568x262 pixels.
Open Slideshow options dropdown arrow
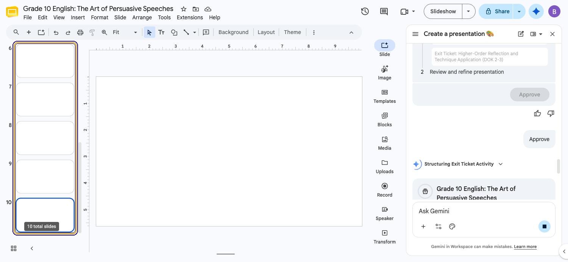tap(468, 11)
